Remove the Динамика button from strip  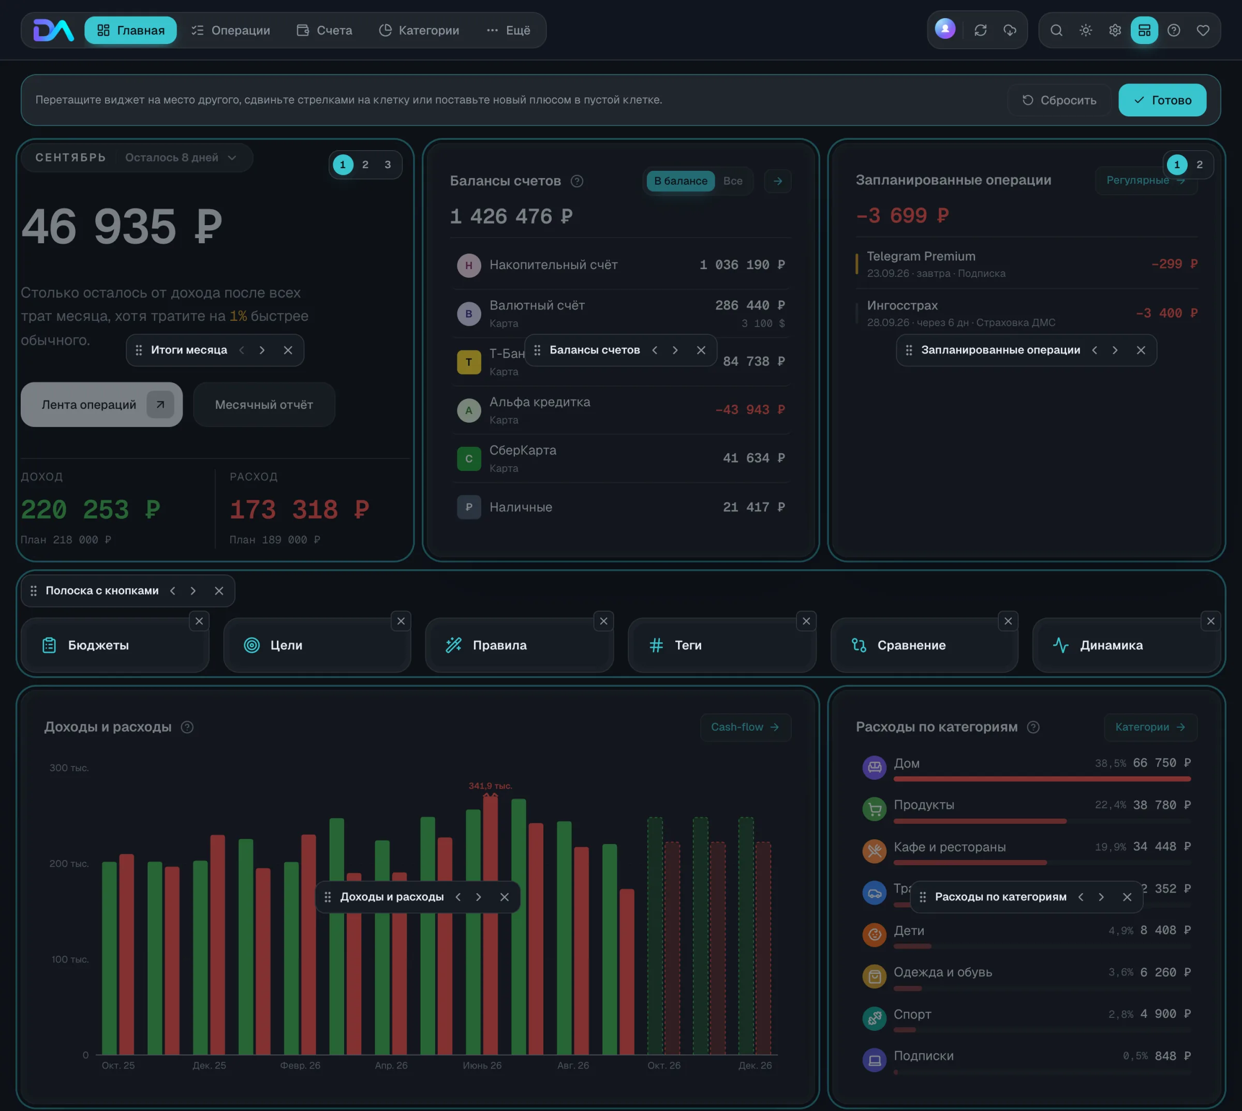coord(1210,621)
